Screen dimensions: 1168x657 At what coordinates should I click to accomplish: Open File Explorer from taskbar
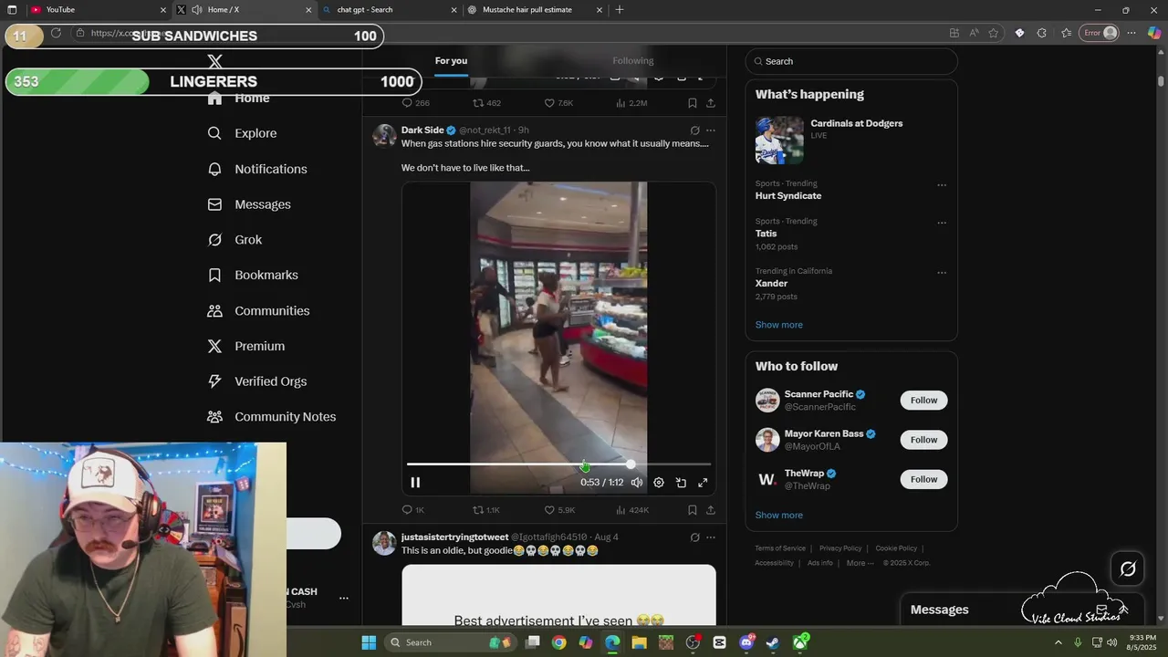pyautogui.click(x=639, y=642)
